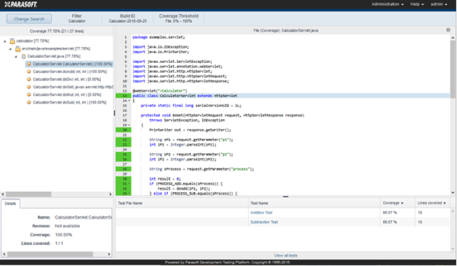
Task: Fold code block at line 14
Action: 129,101
